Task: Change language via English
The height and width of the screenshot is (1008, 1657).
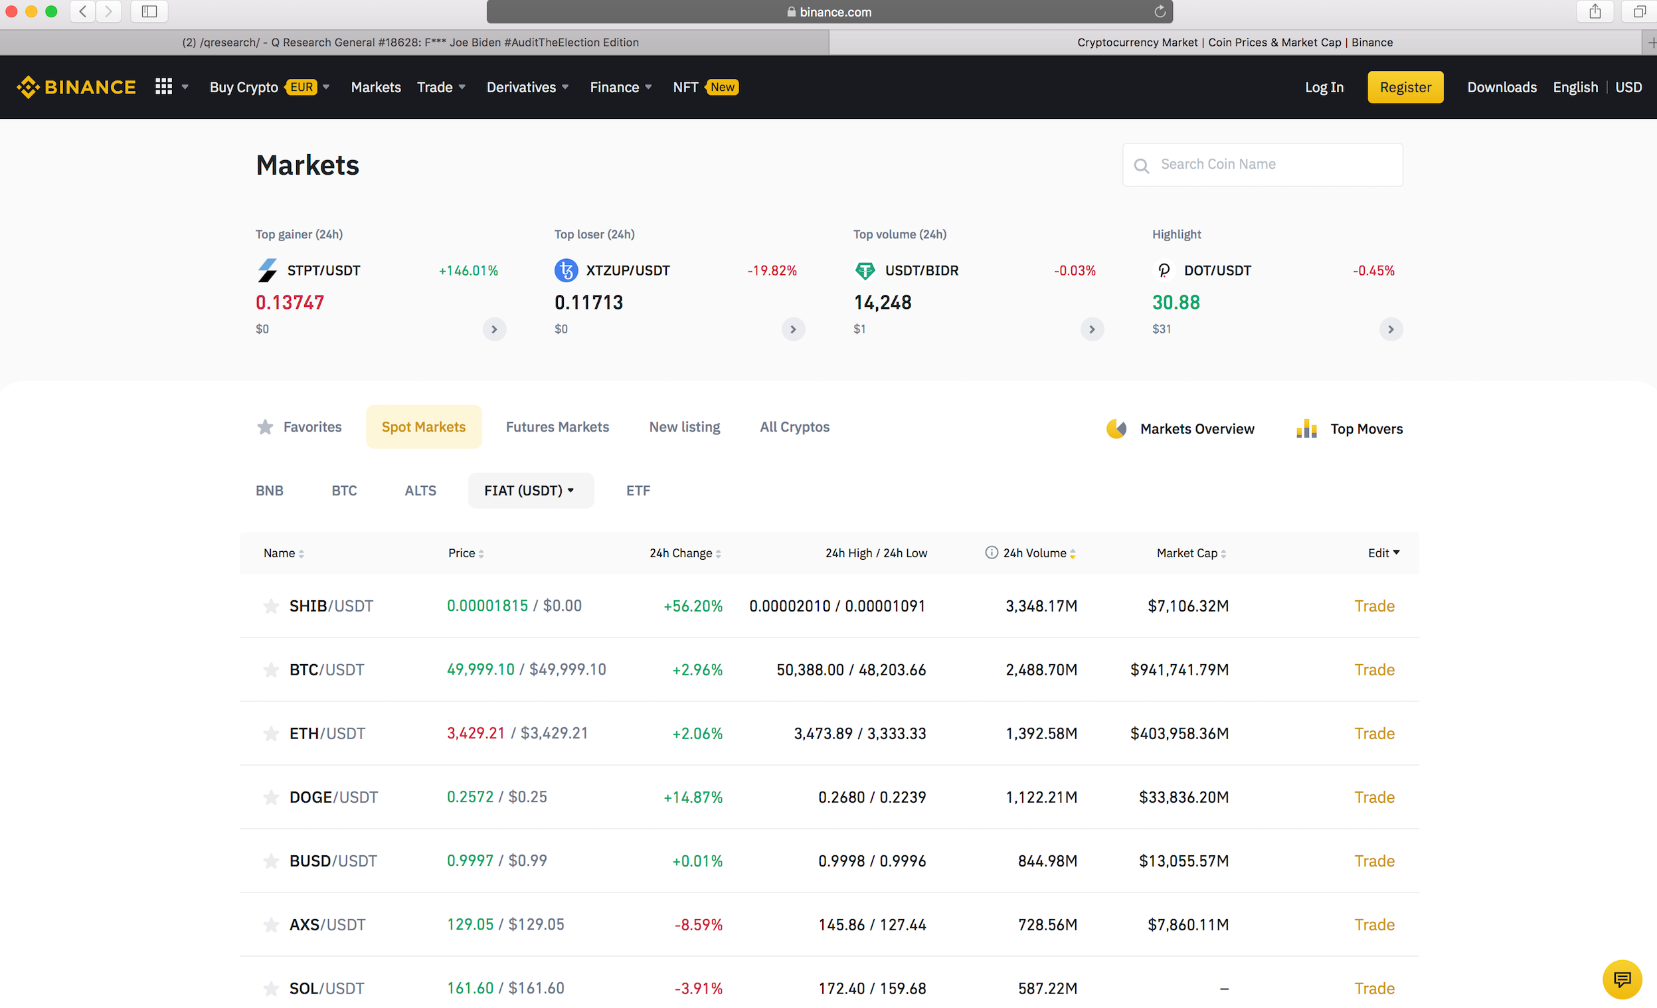Action: 1575,88
